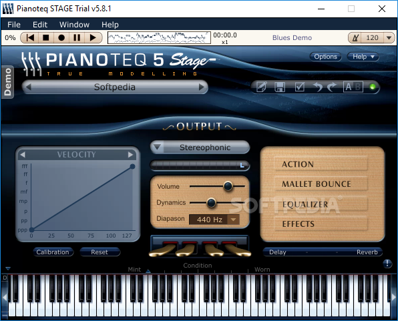Open the Window menu

click(74, 25)
